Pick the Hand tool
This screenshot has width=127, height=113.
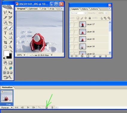point(5,47)
